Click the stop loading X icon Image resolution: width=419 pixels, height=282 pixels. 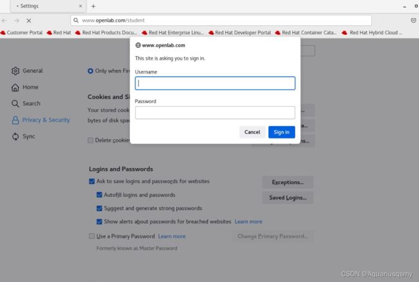click(29, 21)
